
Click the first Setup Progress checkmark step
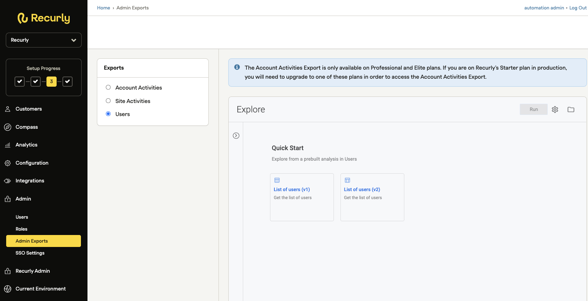pos(20,82)
